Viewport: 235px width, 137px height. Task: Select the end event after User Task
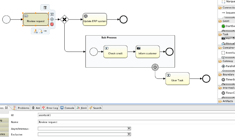206,79
